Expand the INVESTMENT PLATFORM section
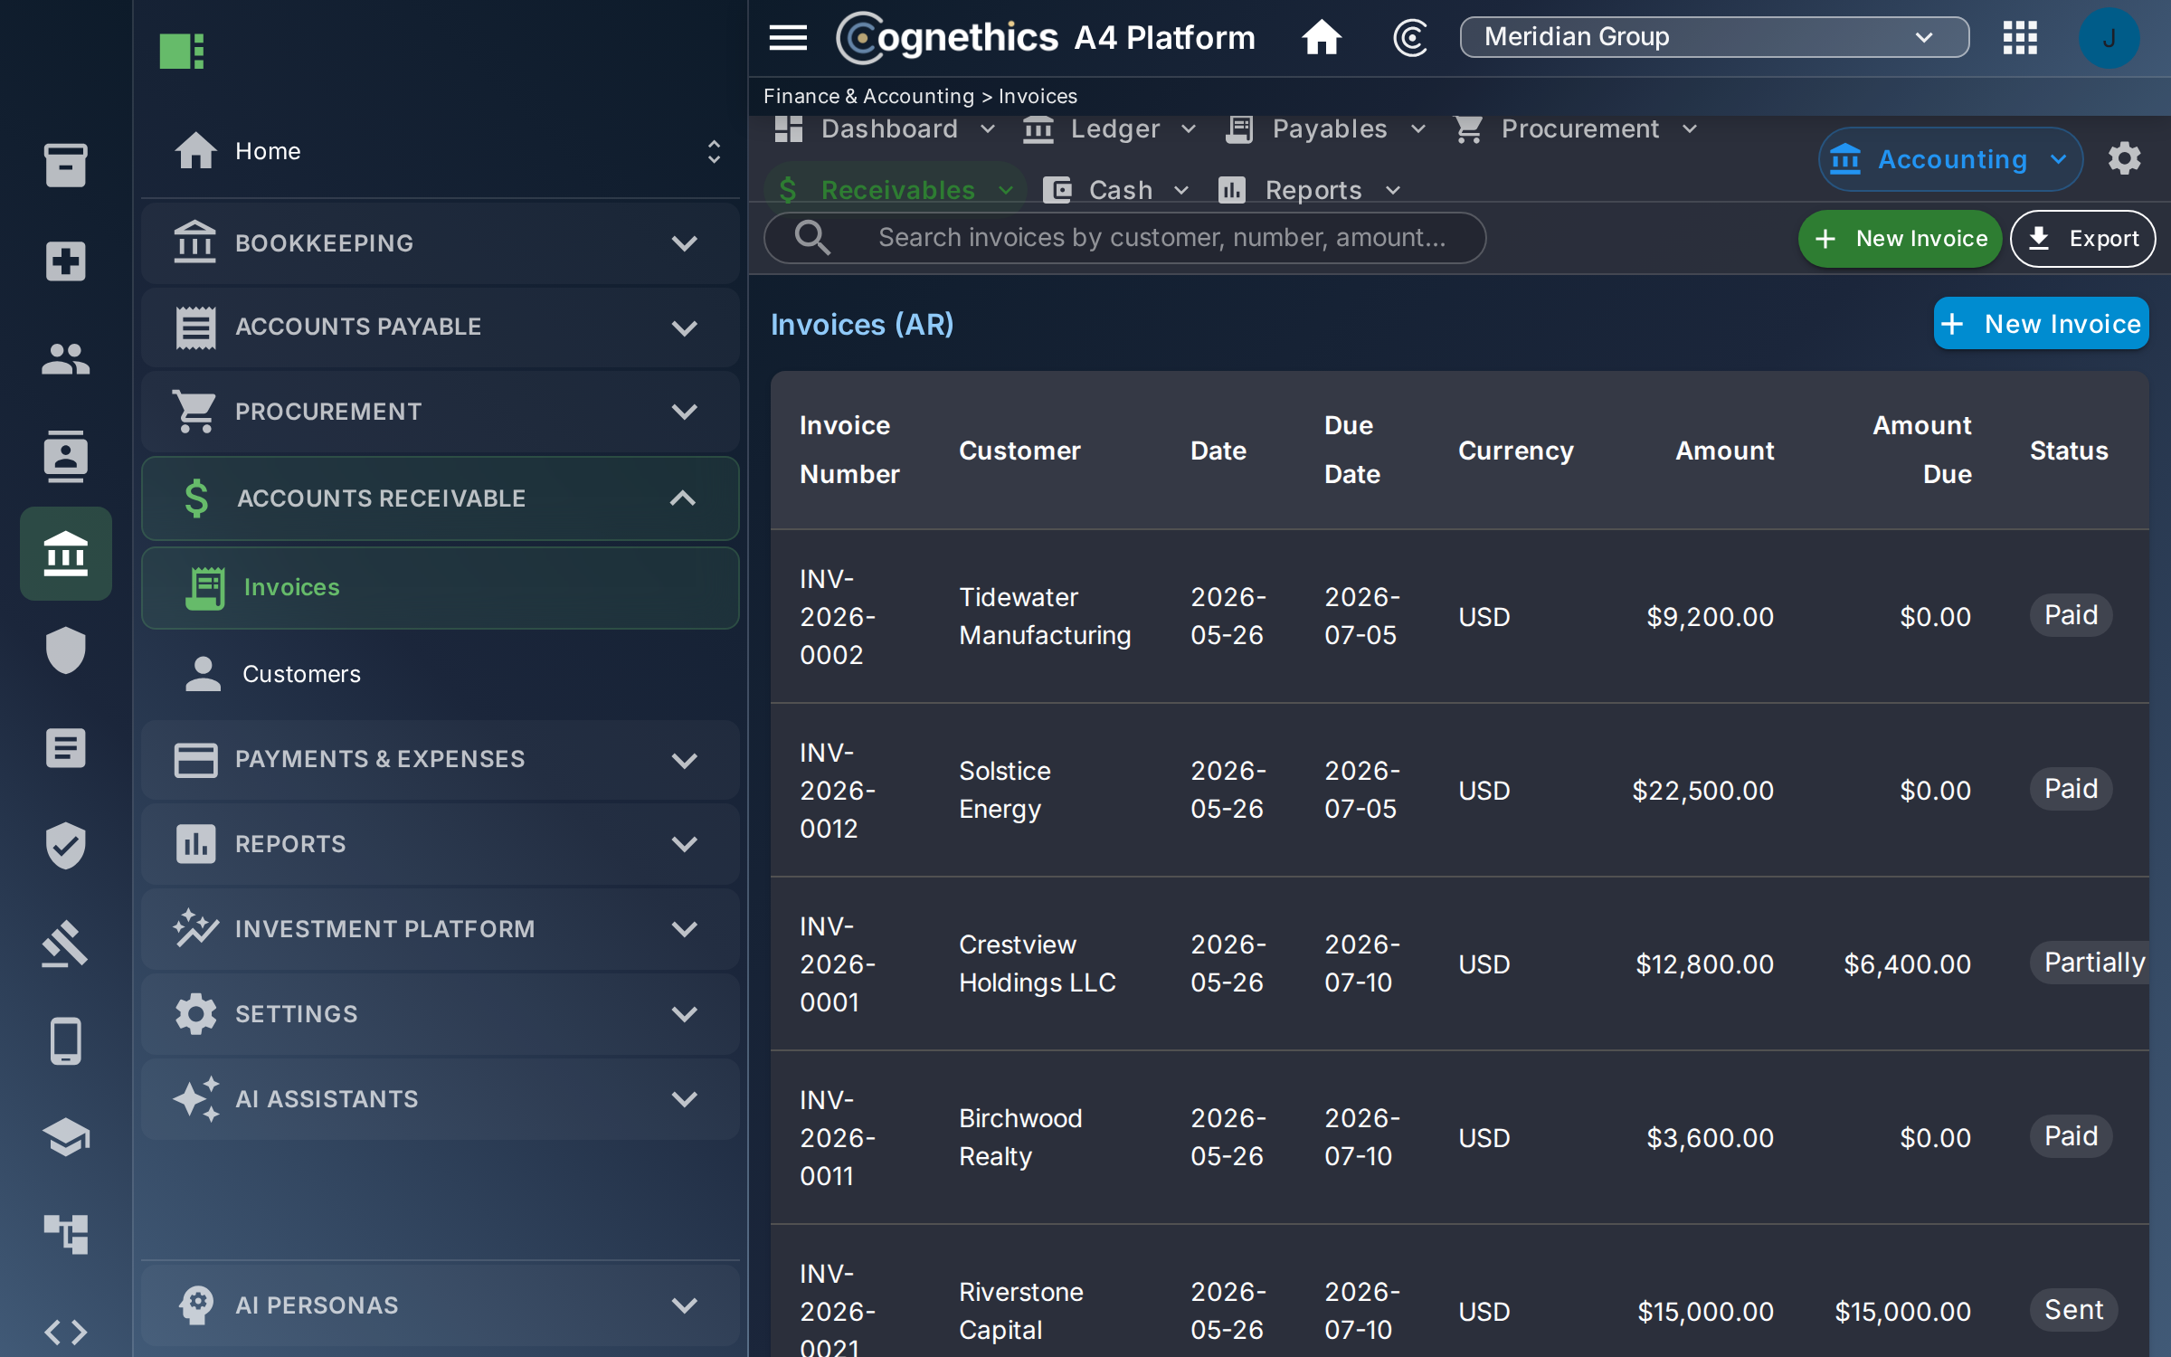 click(440, 929)
